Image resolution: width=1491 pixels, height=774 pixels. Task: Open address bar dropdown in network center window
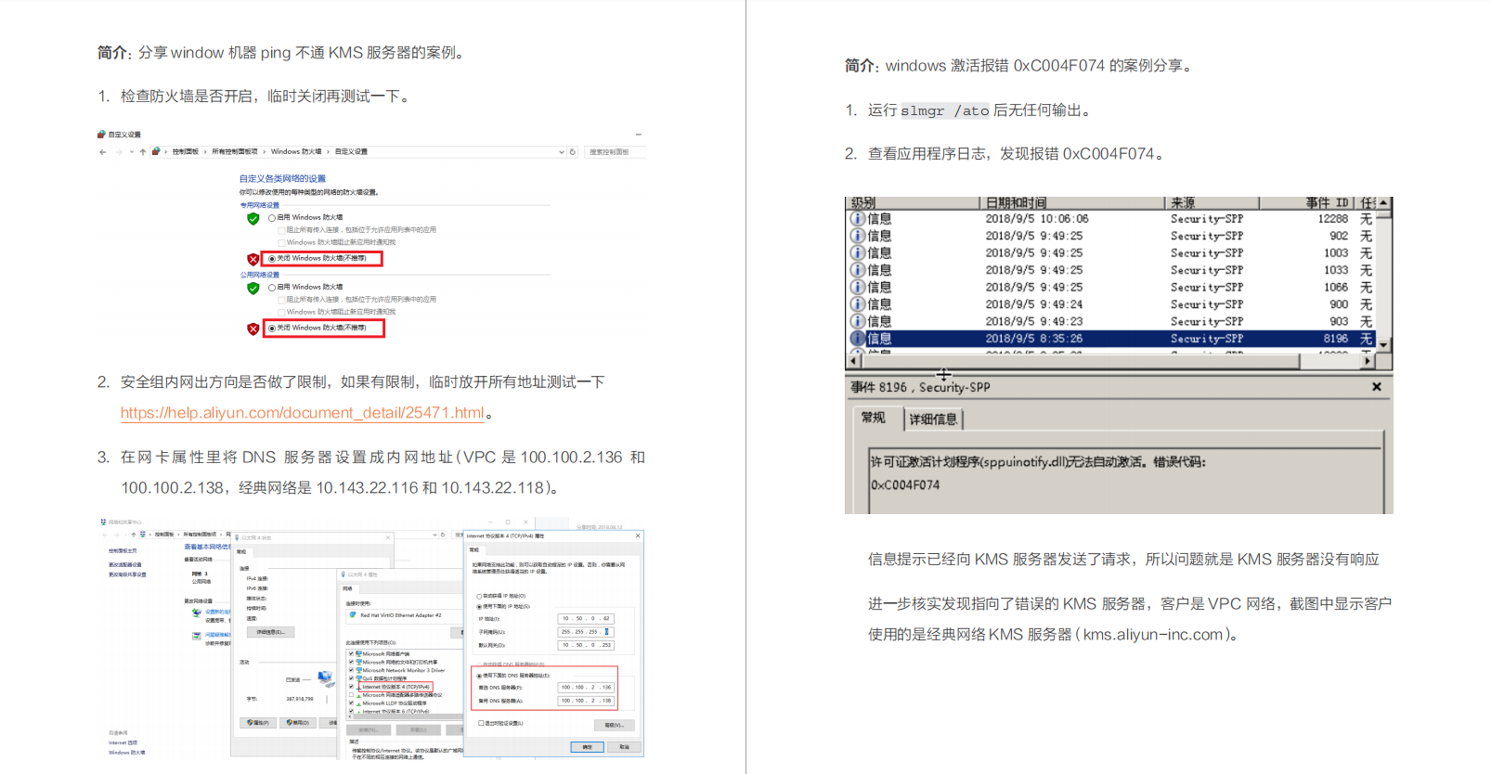click(x=434, y=535)
